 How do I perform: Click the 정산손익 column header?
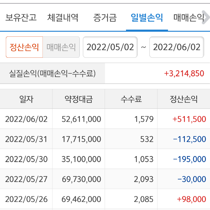[183, 99]
